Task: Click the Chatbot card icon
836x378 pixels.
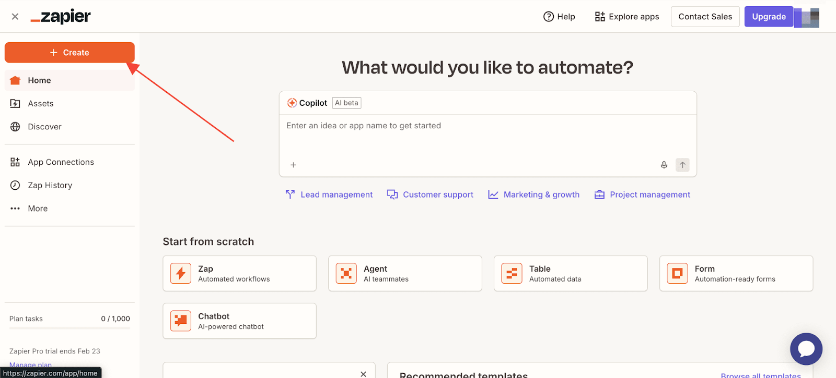Action: [181, 321]
